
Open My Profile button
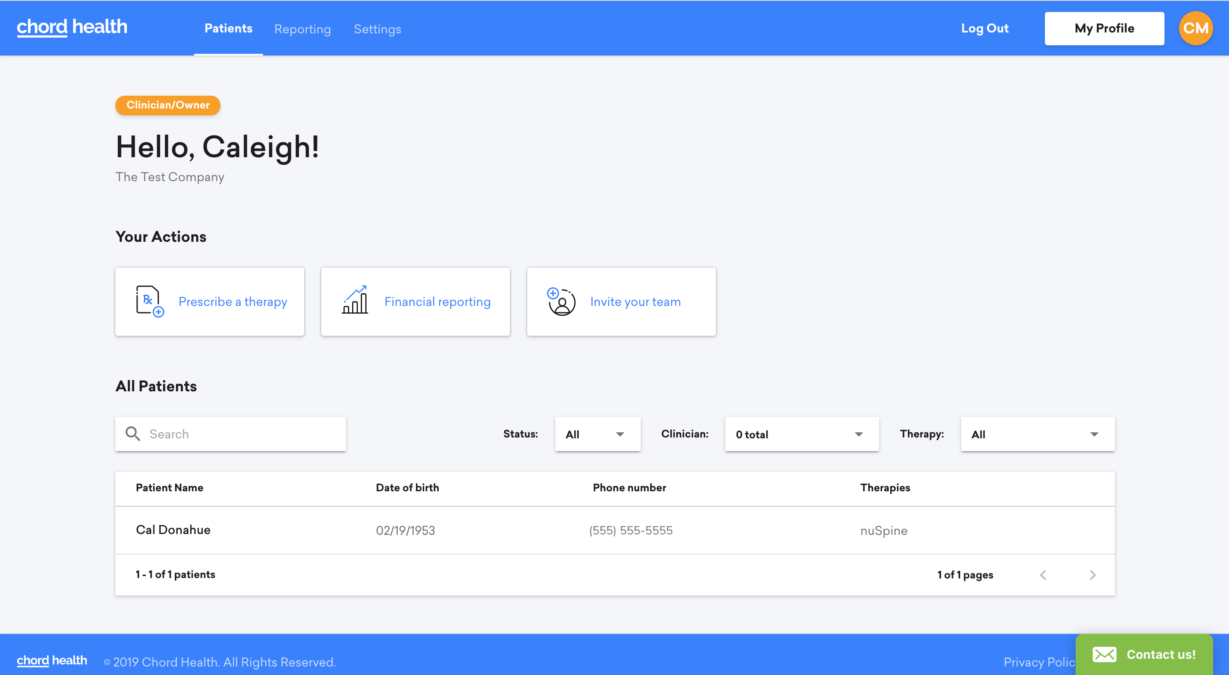[1105, 29]
